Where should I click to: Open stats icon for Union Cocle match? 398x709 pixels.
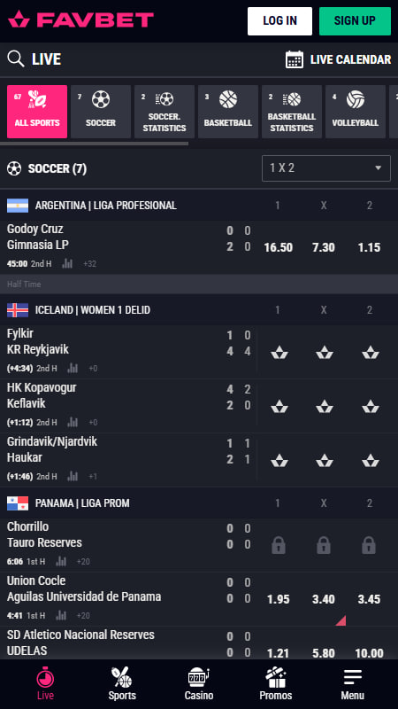click(61, 615)
